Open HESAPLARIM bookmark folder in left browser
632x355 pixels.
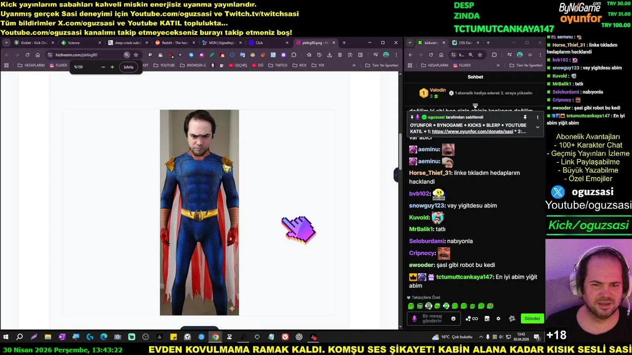coord(31,65)
